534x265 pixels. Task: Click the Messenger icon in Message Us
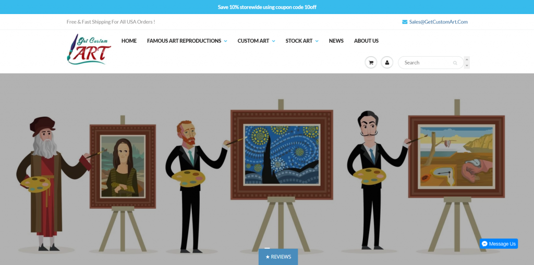coord(484,244)
